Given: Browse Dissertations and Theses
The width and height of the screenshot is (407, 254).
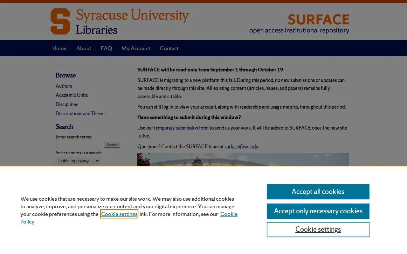Looking at the screenshot, I should coord(80,113).
